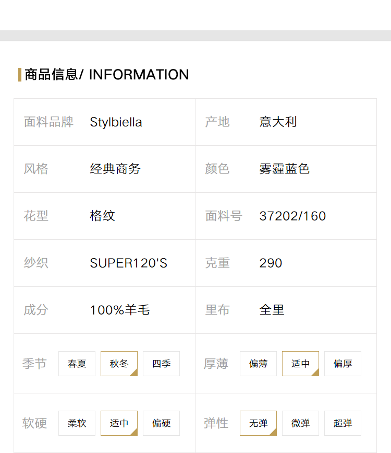391x453 pixels.
Task: Click the lining value 全里
Action: [272, 310]
